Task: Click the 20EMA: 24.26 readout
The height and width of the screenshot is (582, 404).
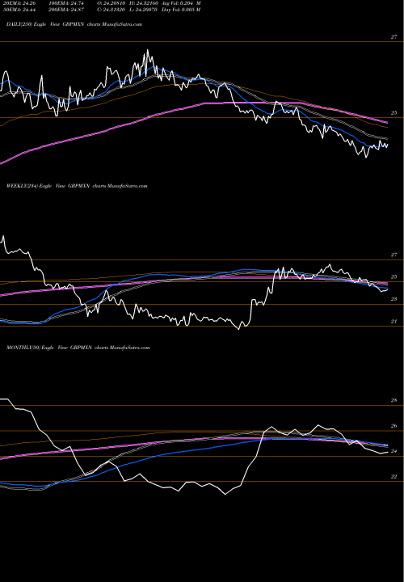Action: point(18,3)
